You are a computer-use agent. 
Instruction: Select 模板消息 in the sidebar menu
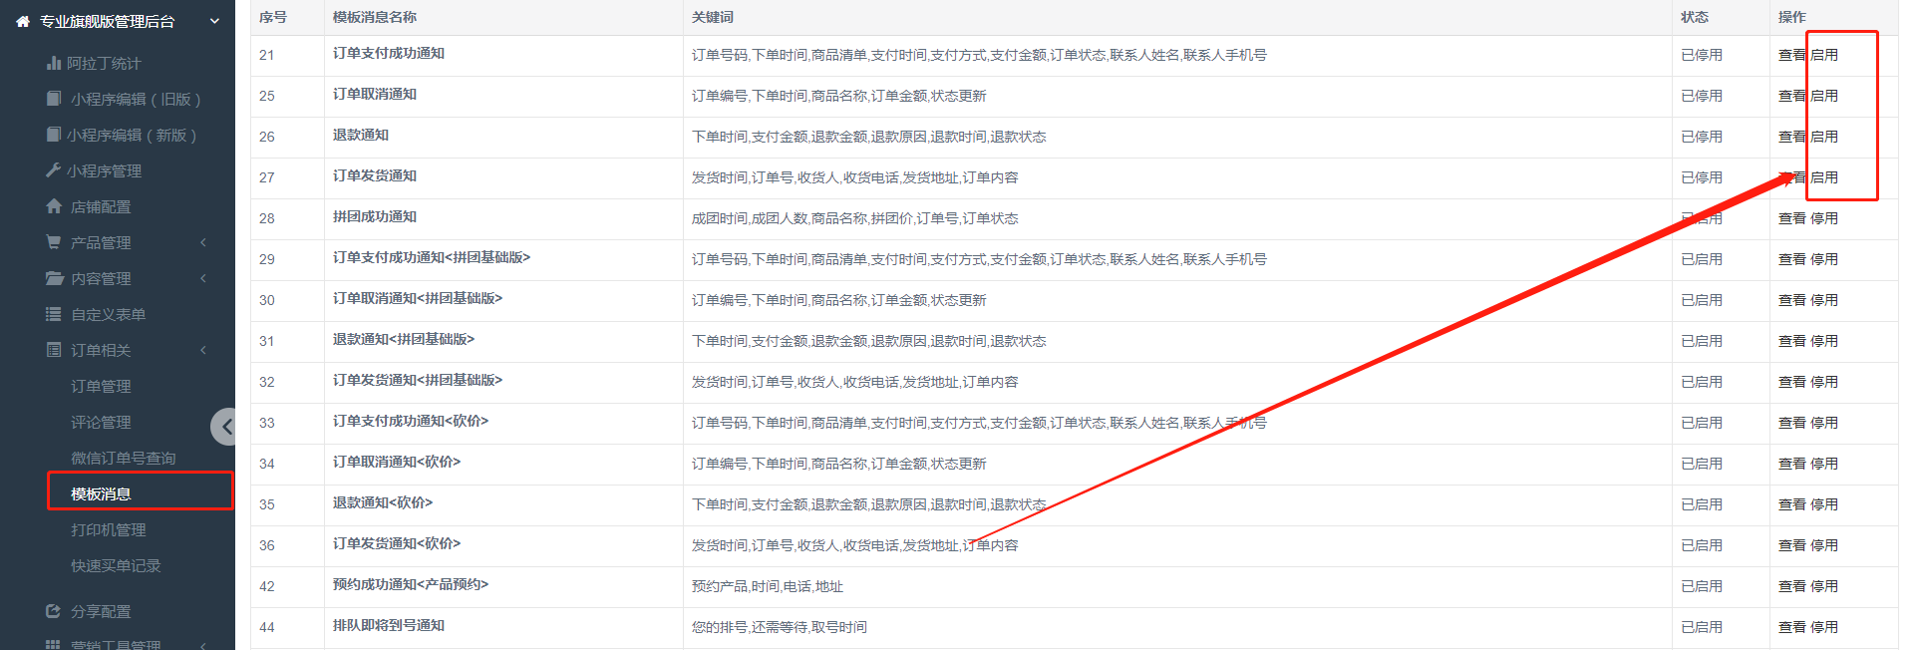[x=101, y=493]
